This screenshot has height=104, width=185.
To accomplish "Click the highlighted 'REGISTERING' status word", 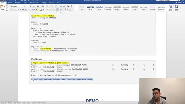I will (46, 49).
